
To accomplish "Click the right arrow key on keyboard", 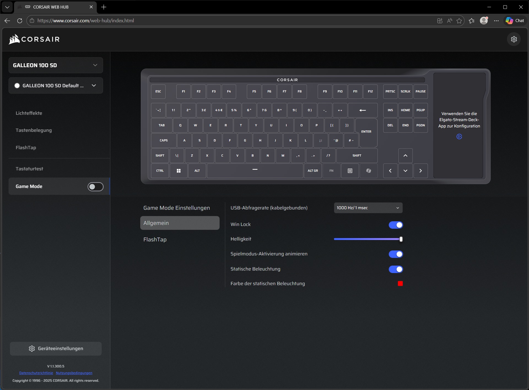I will (420, 171).
